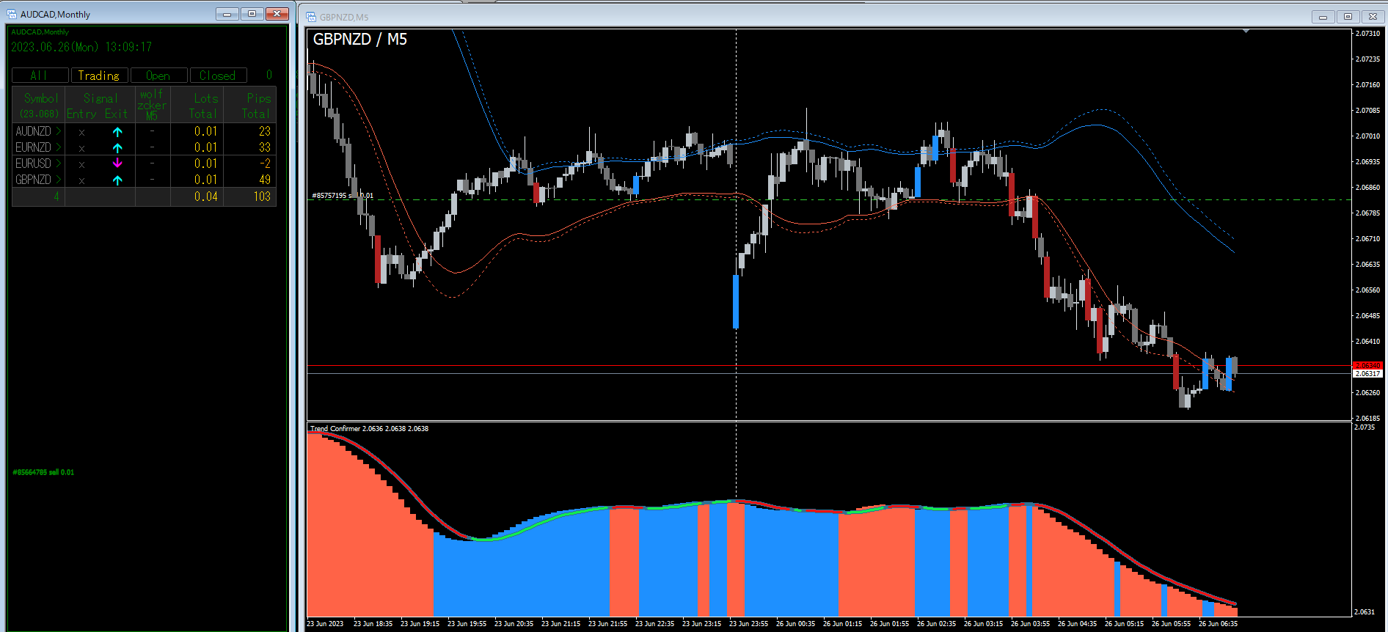Click the #85664785 sell 0.01 label
The width and height of the screenshot is (1388, 632).
43,472
